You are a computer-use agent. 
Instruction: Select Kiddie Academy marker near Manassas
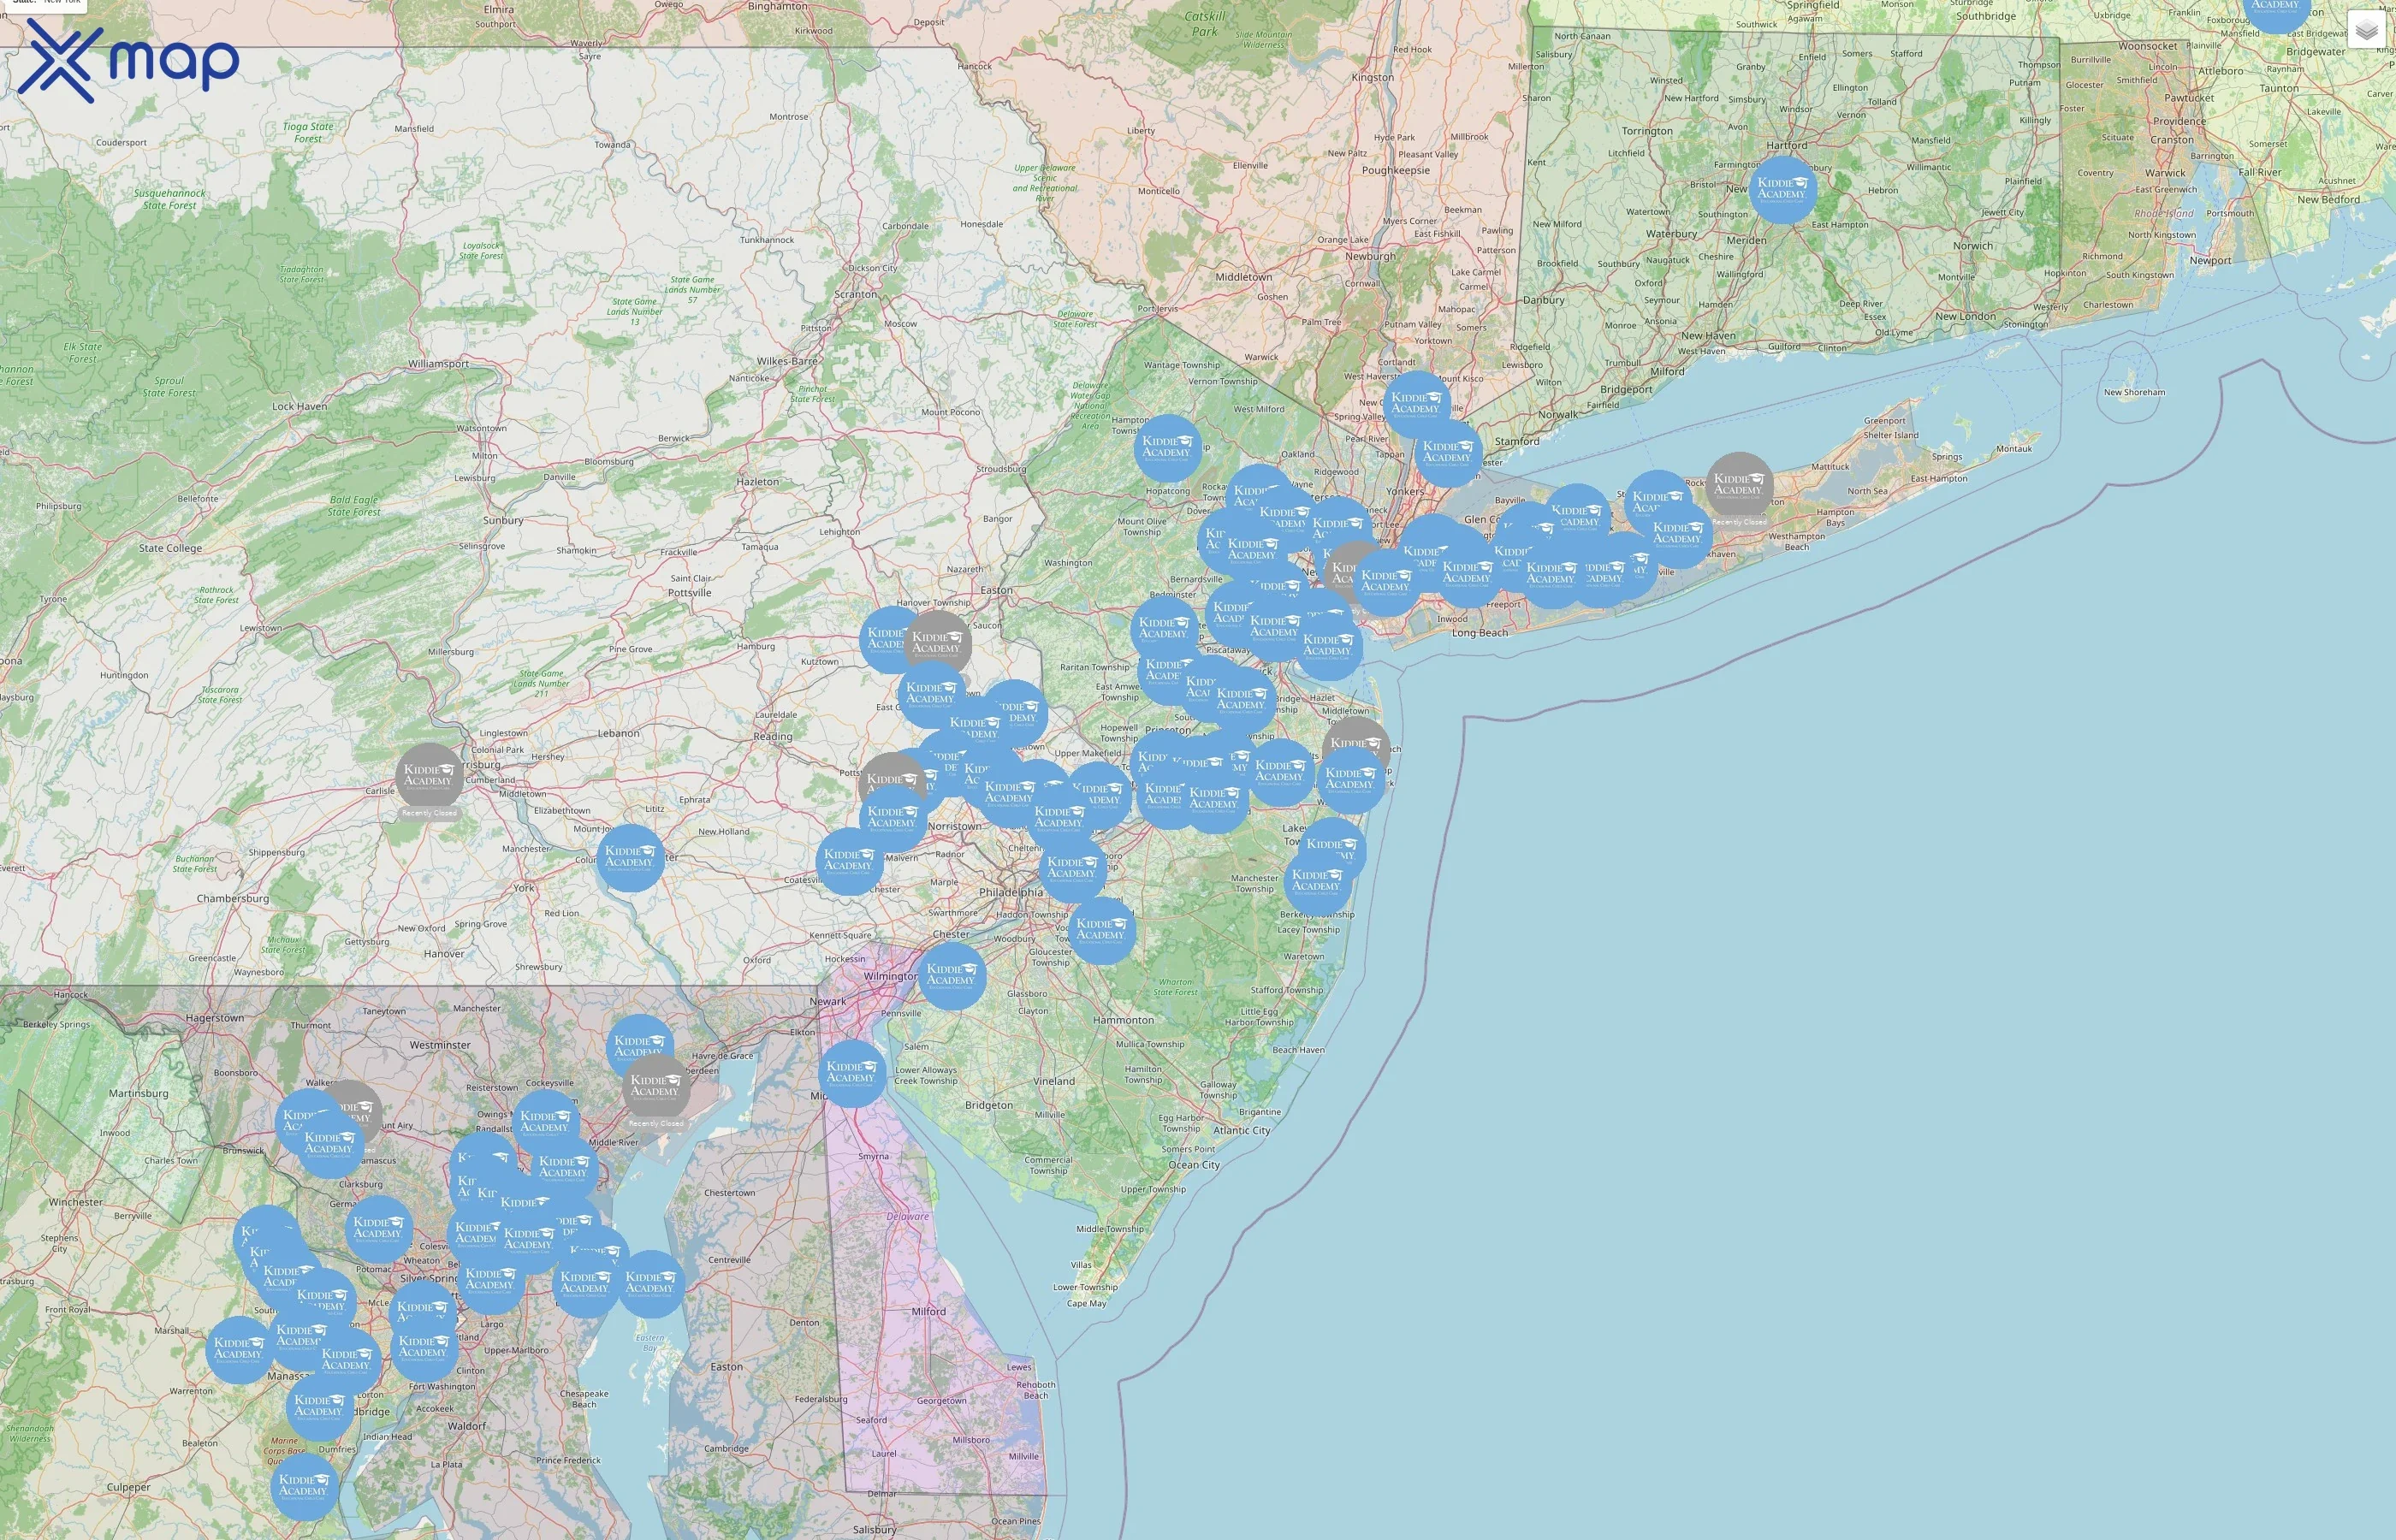pos(347,1361)
